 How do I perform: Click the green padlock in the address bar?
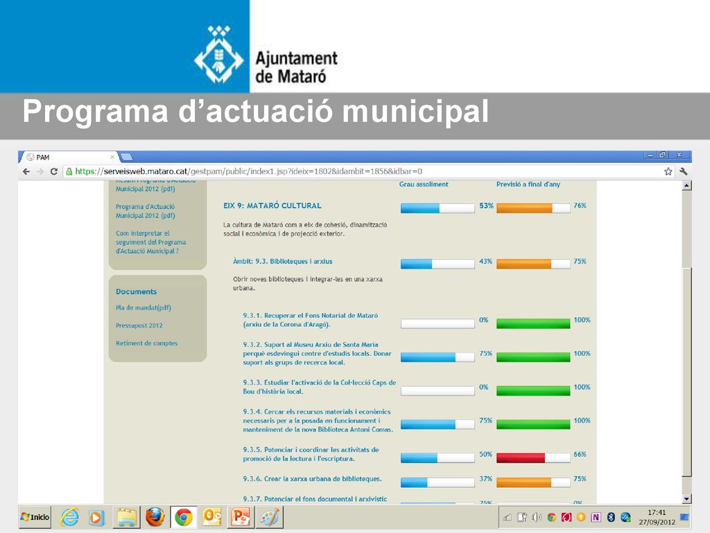69,171
